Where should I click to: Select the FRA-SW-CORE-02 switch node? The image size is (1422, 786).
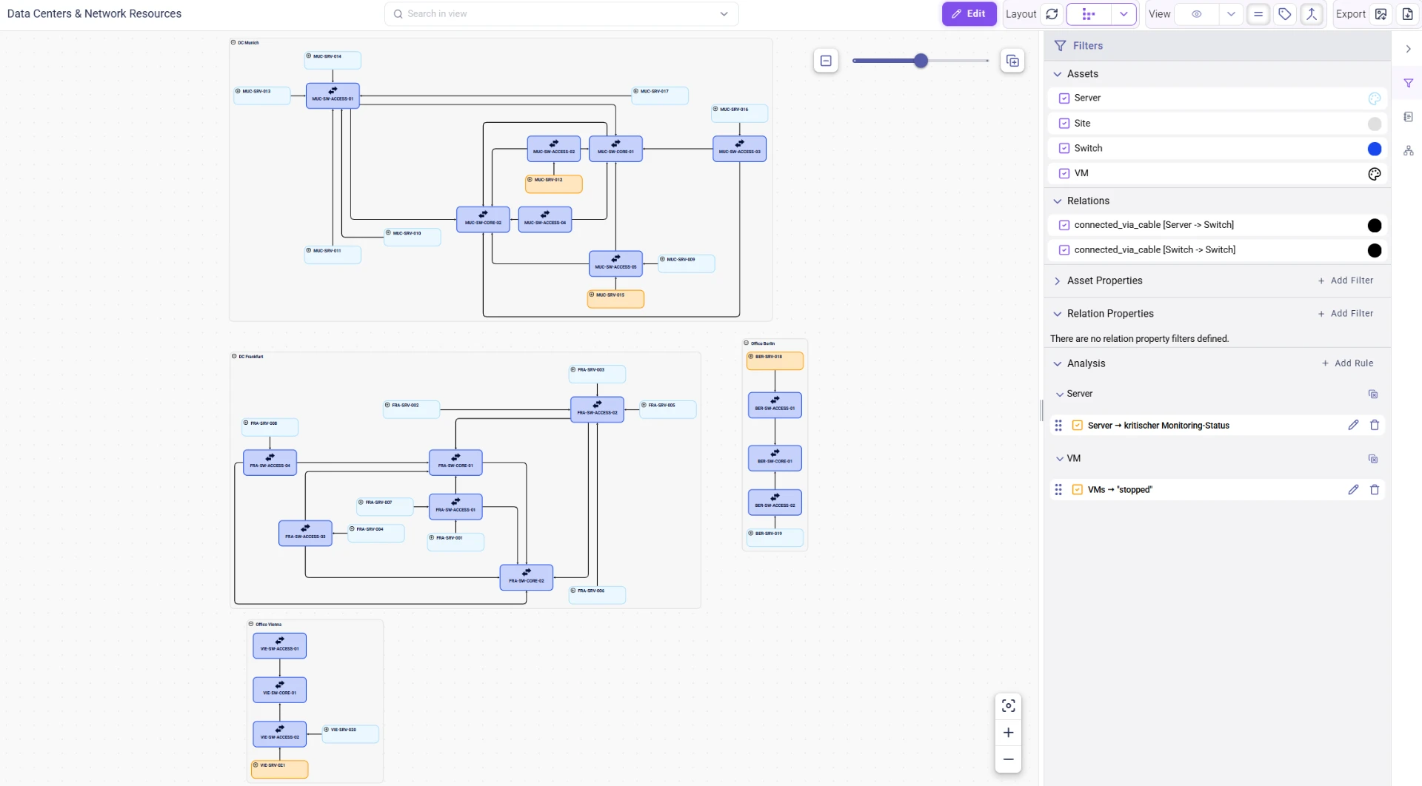(527, 577)
